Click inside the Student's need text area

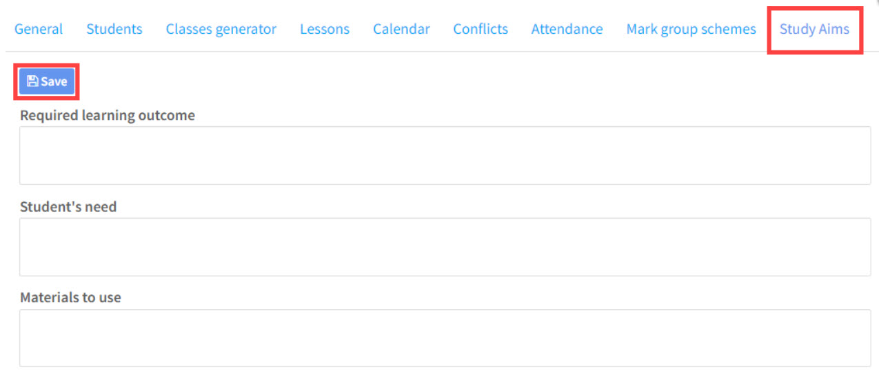tap(445, 247)
